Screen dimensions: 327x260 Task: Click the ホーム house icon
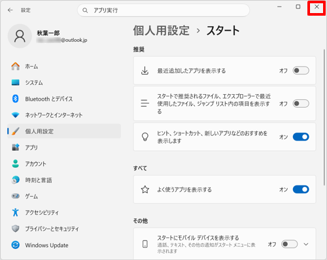pos(15,66)
